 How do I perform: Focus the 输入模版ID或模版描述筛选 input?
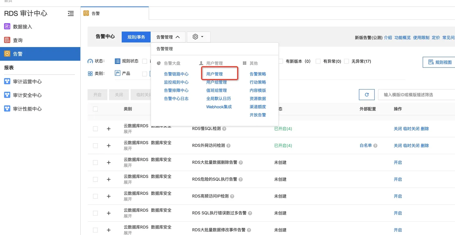pos(417,95)
